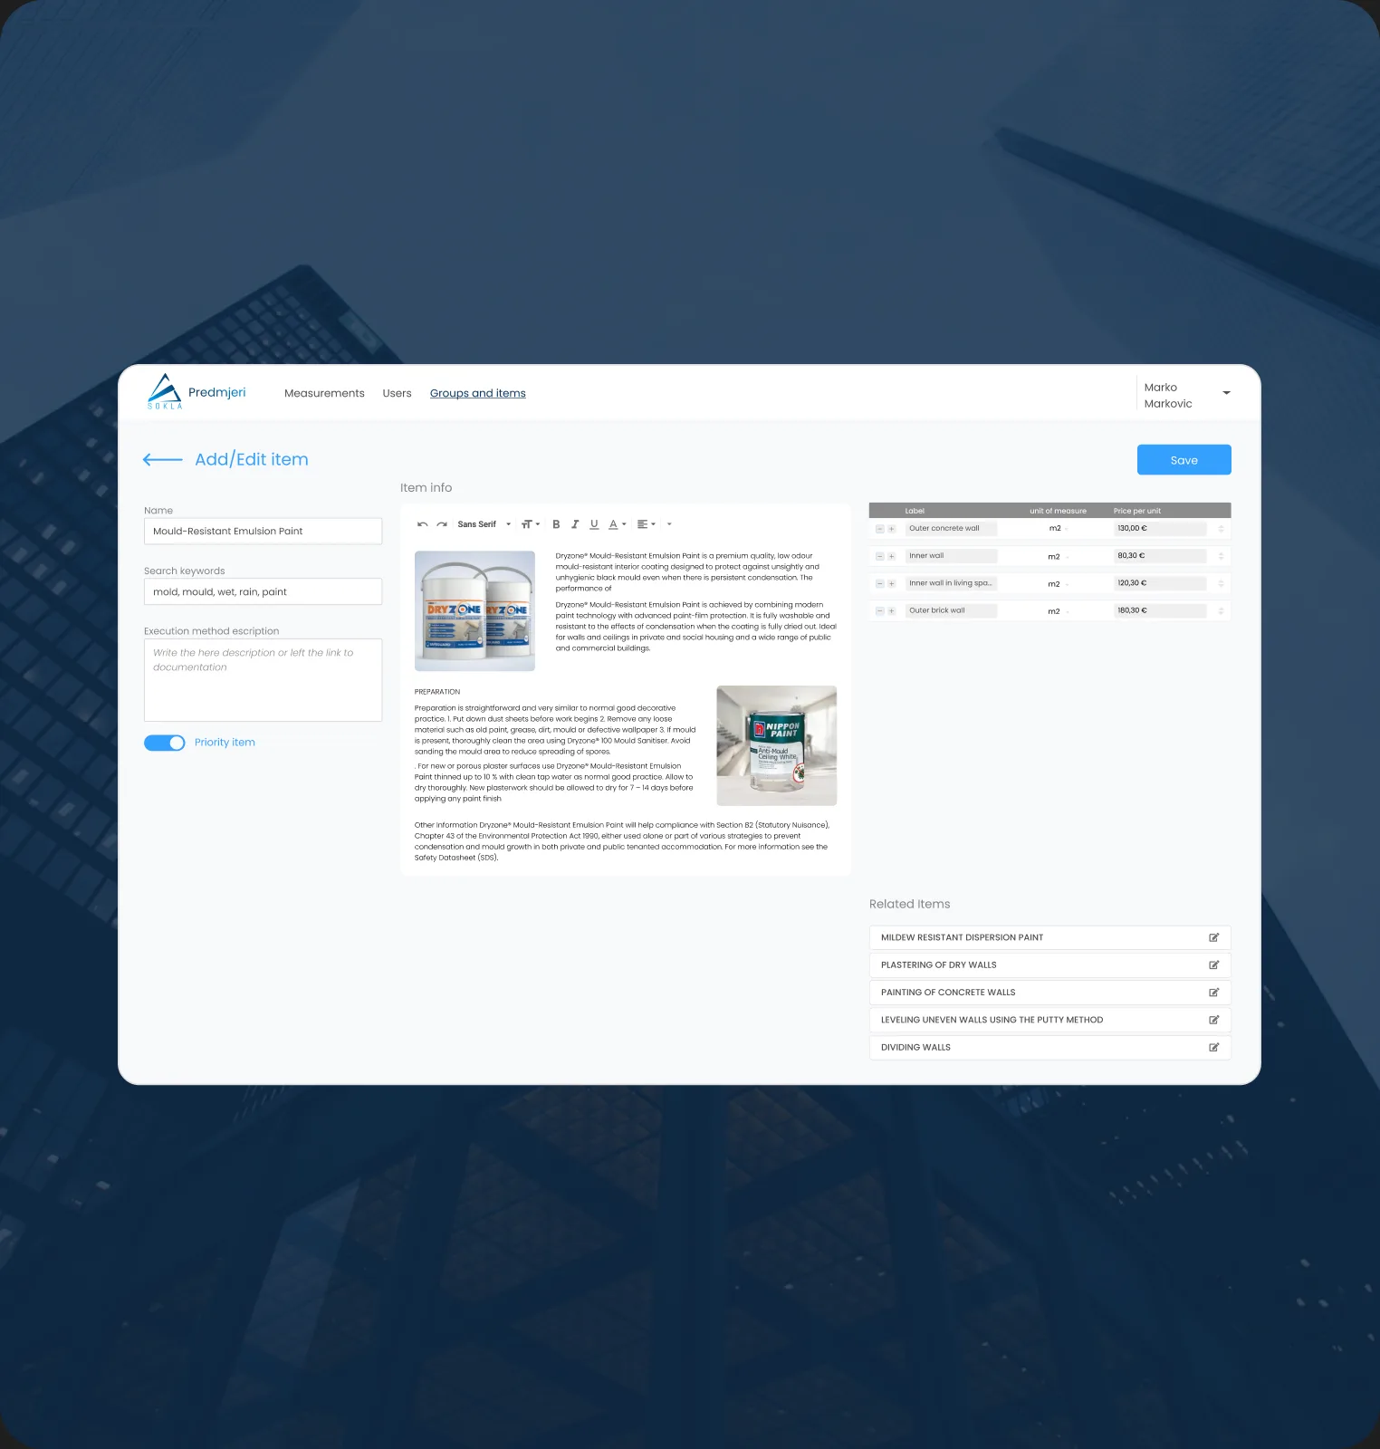
Task: Open the m2 unit dropdown for Inner wall
Action: point(1059,556)
